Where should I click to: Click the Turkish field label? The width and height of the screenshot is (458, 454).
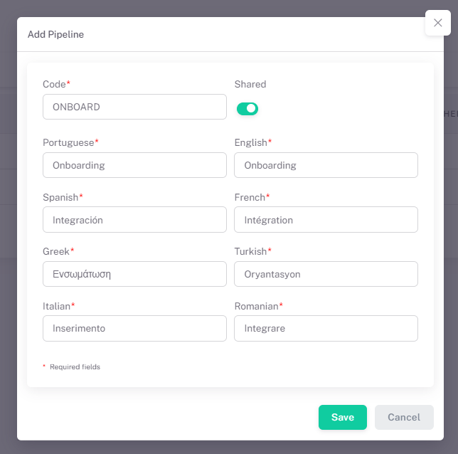[251, 251]
